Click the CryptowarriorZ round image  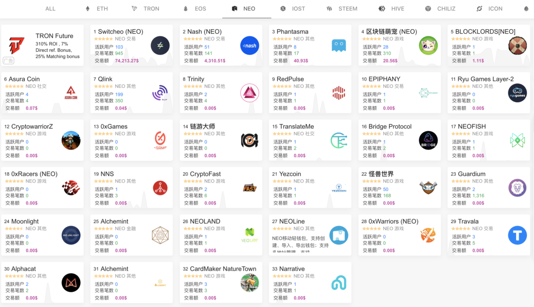pos(71,140)
